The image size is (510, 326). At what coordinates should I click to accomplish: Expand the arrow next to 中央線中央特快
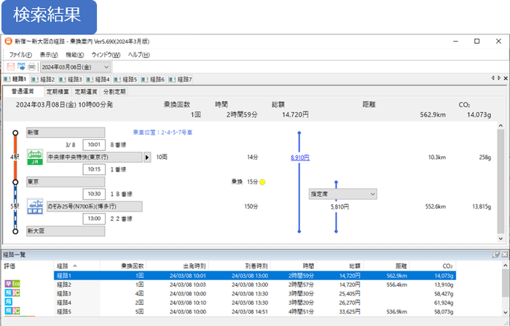(148, 157)
